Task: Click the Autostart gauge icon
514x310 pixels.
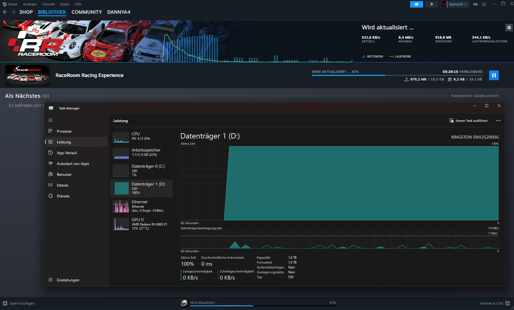Action: (x=50, y=163)
